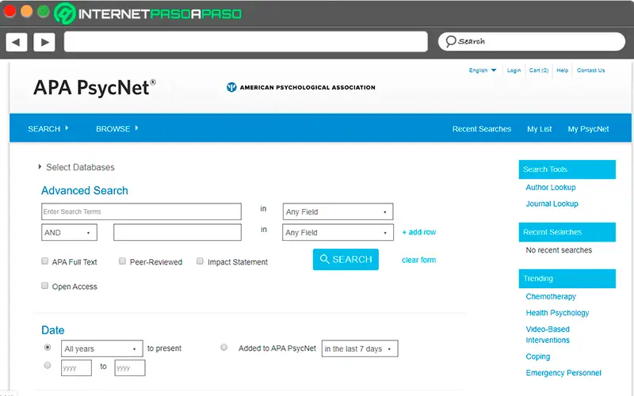Click the browser Search box

point(532,42)
